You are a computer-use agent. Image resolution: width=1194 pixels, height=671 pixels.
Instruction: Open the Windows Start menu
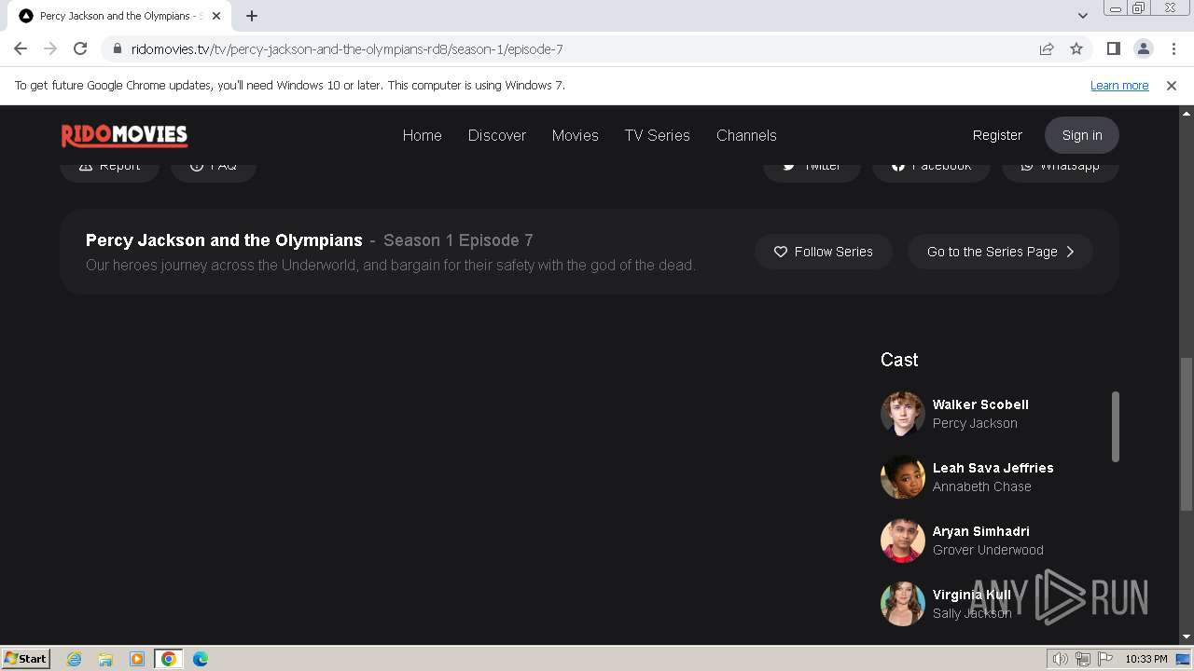click(26, 658)
